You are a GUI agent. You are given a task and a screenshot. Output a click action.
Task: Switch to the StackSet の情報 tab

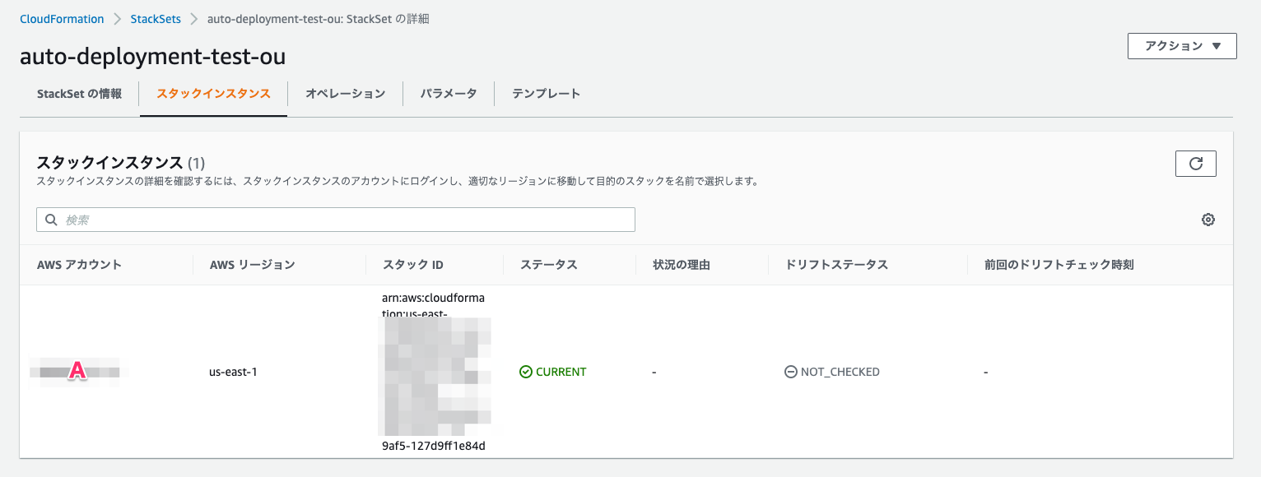79,93
